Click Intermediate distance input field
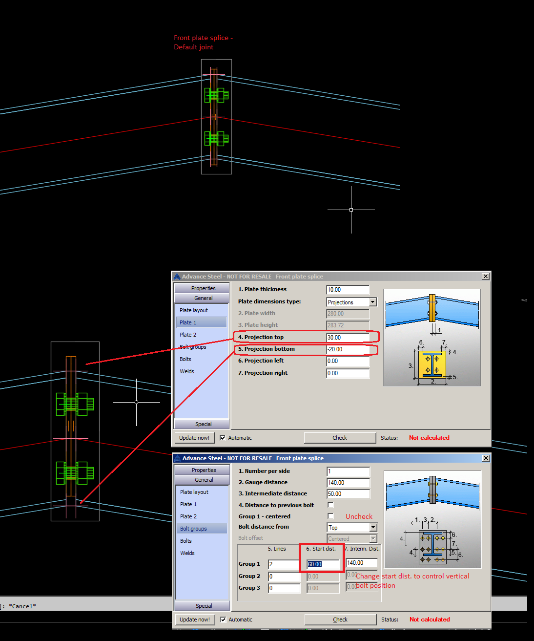The image size is (534, 641). pos(349,494)
